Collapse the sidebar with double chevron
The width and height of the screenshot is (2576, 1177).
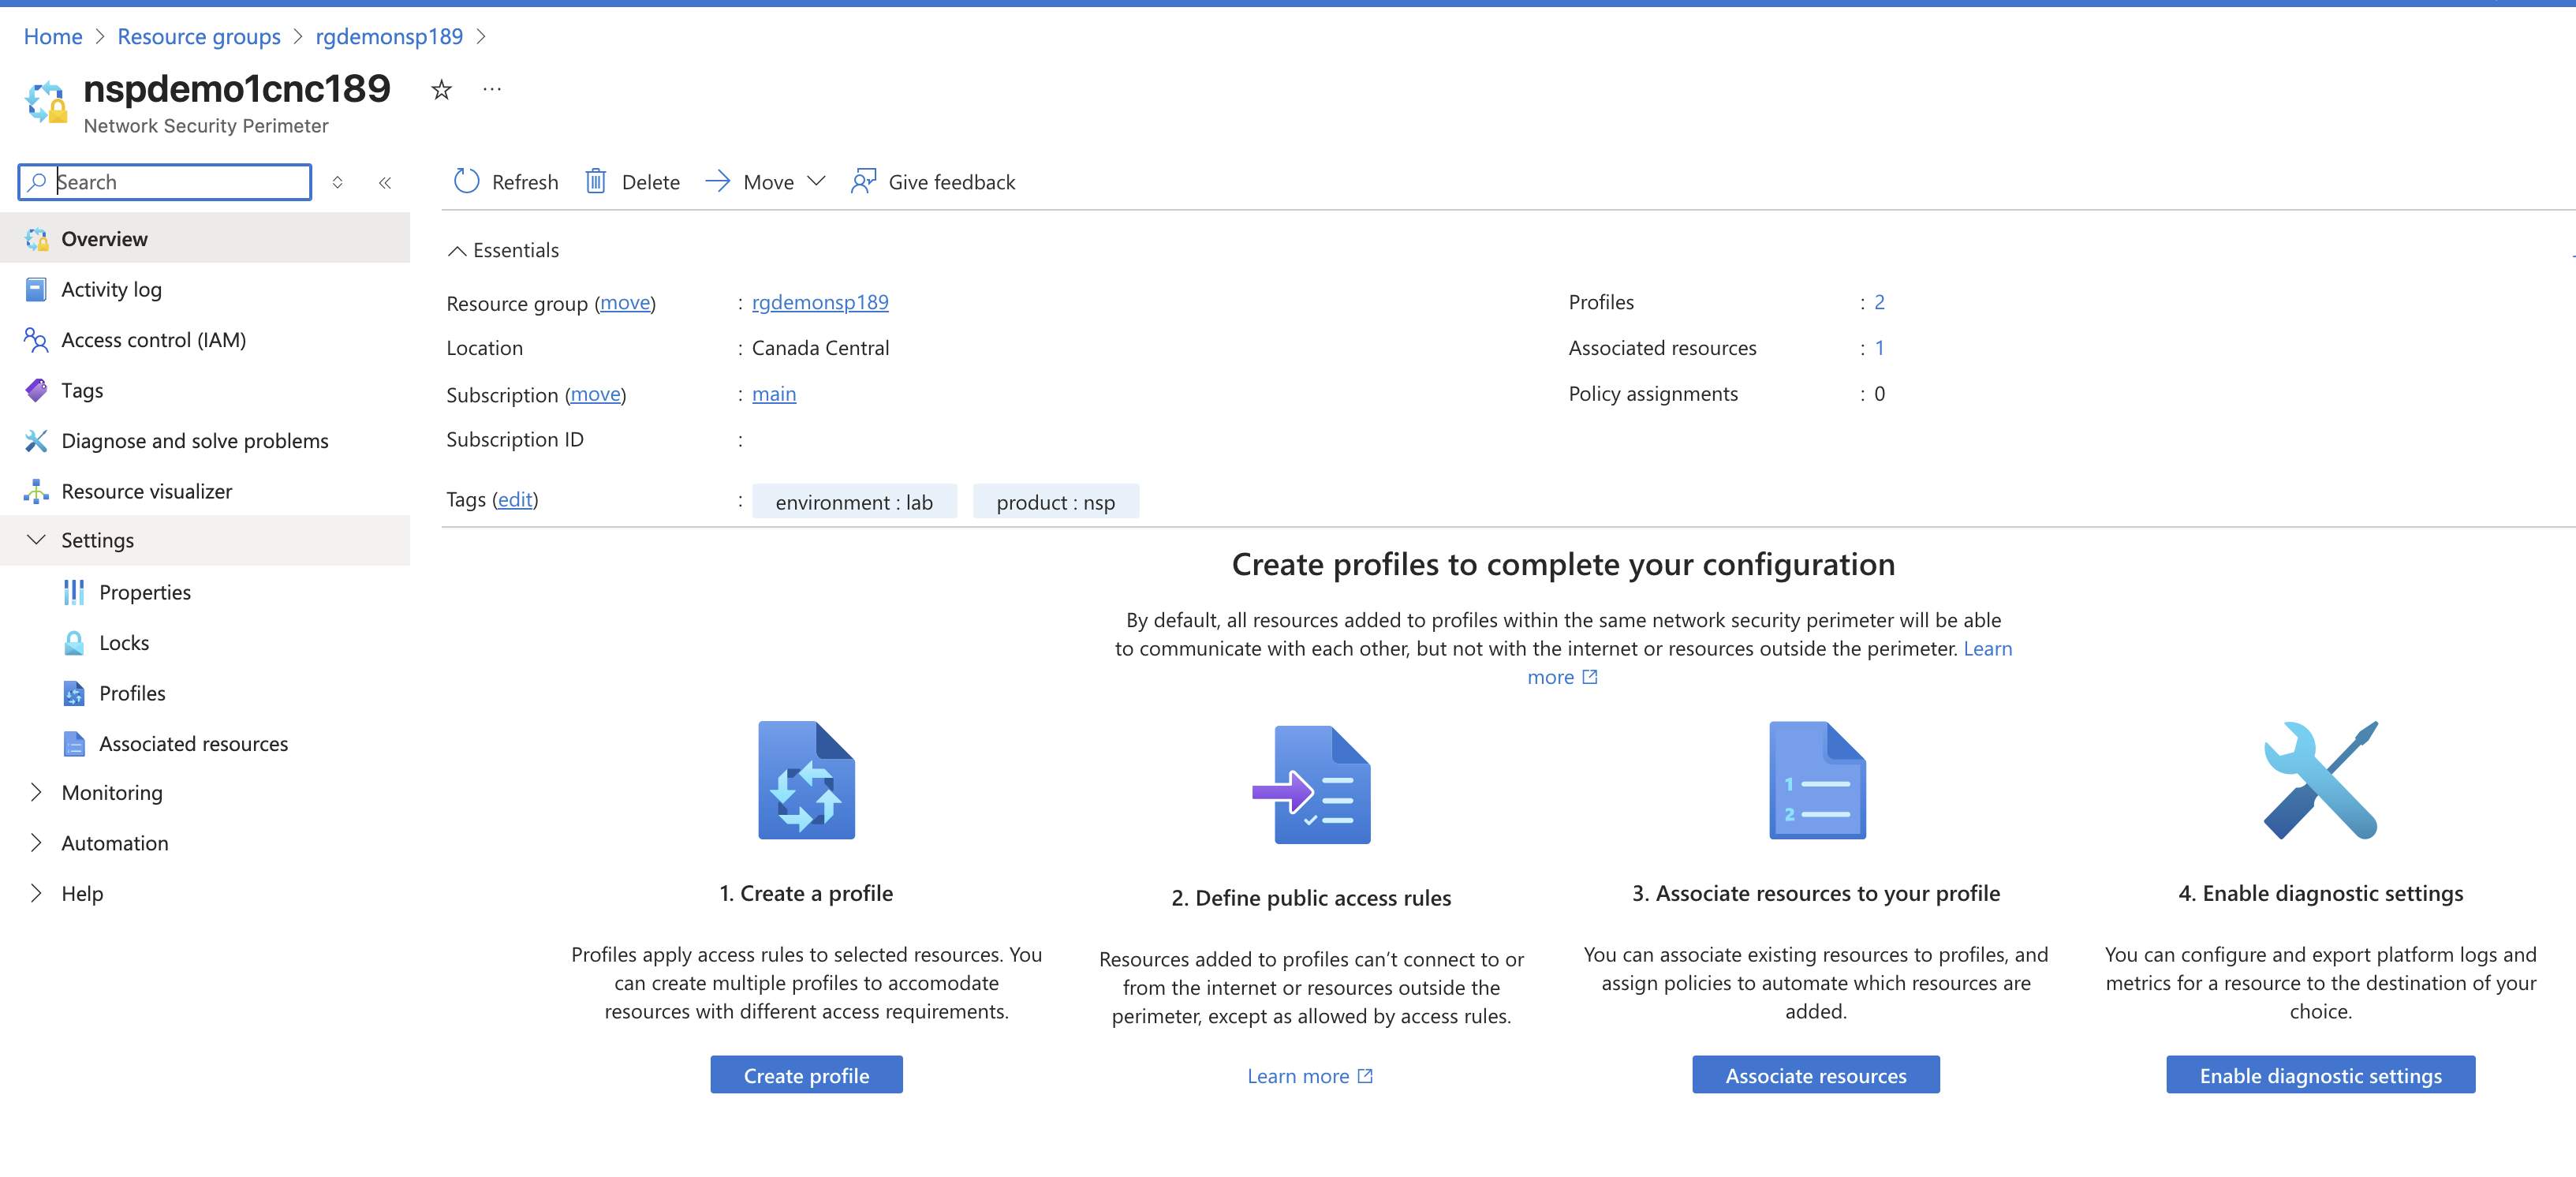[385, 182]
